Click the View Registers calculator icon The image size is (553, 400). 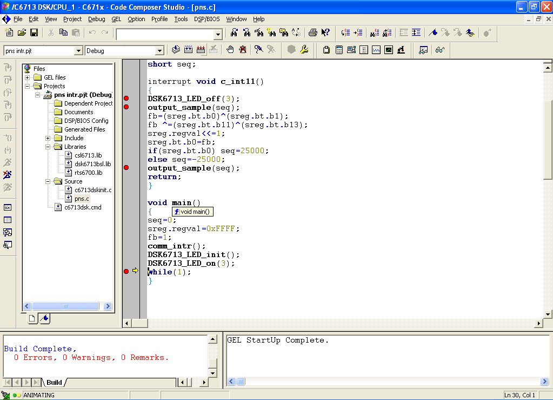click(339, 50)
